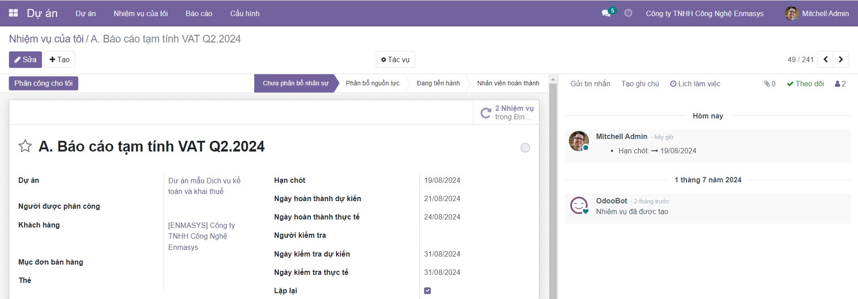The width and height of the screenshot is (858, 299).
Task: Open attachments paperclip icon
Action: 769,84
